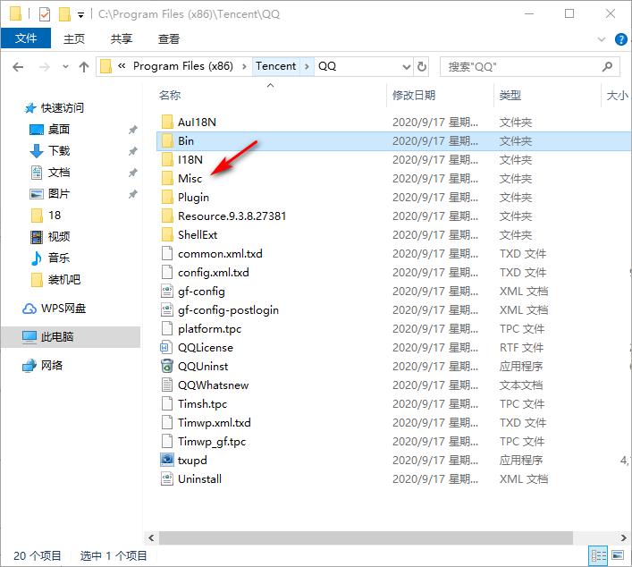The width and height of the screenshot is (632, 567).
Task: Click the QQ breadcrumb segment
Action: pos(327,66)
